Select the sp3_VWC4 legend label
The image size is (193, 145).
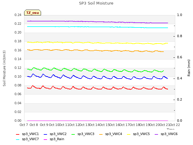(113, 134)
